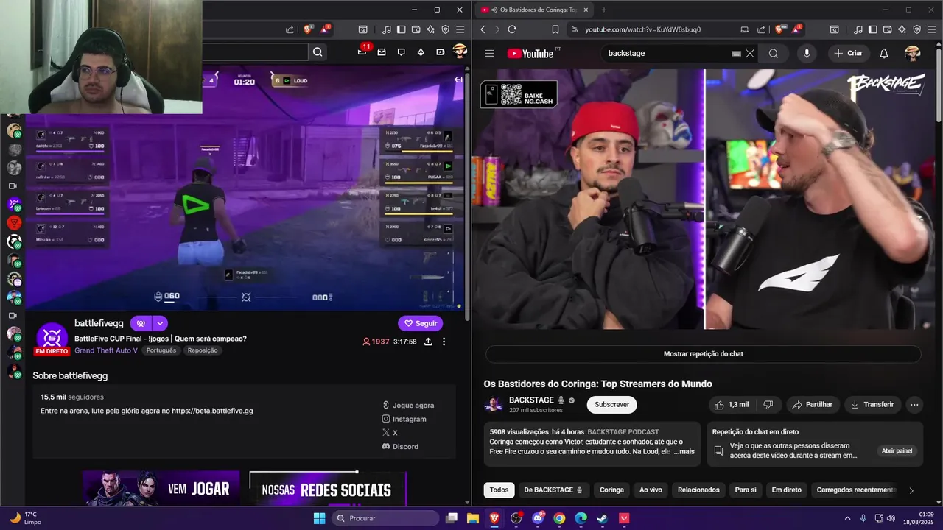Click the NOSSAS REDES SOCIAIS panel banner
Viewport: 943px width, 530px height.
tap(328, 489)
